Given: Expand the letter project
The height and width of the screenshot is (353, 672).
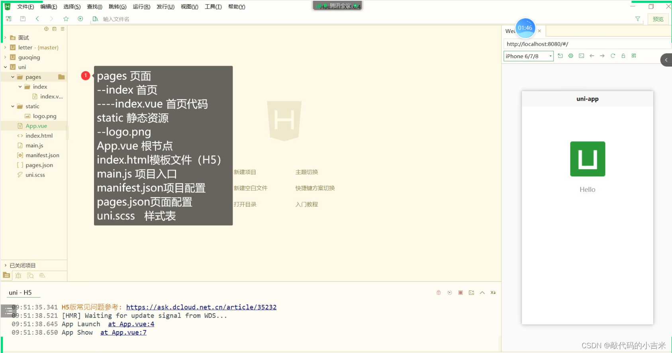Looking at the screenshot, I should (x=5, y=47).
